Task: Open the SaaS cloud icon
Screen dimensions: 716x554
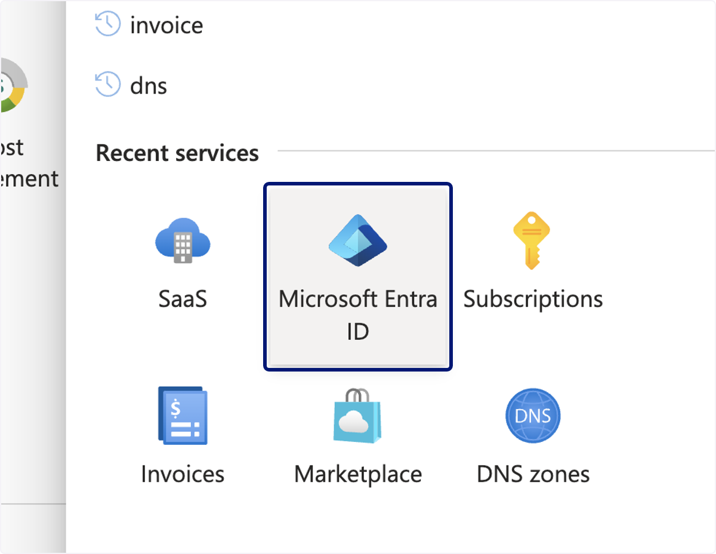Action: click(183, 240)
